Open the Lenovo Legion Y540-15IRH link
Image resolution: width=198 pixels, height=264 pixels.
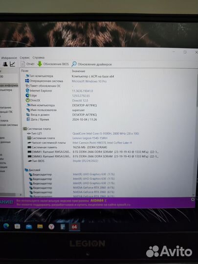click(90, 138)
